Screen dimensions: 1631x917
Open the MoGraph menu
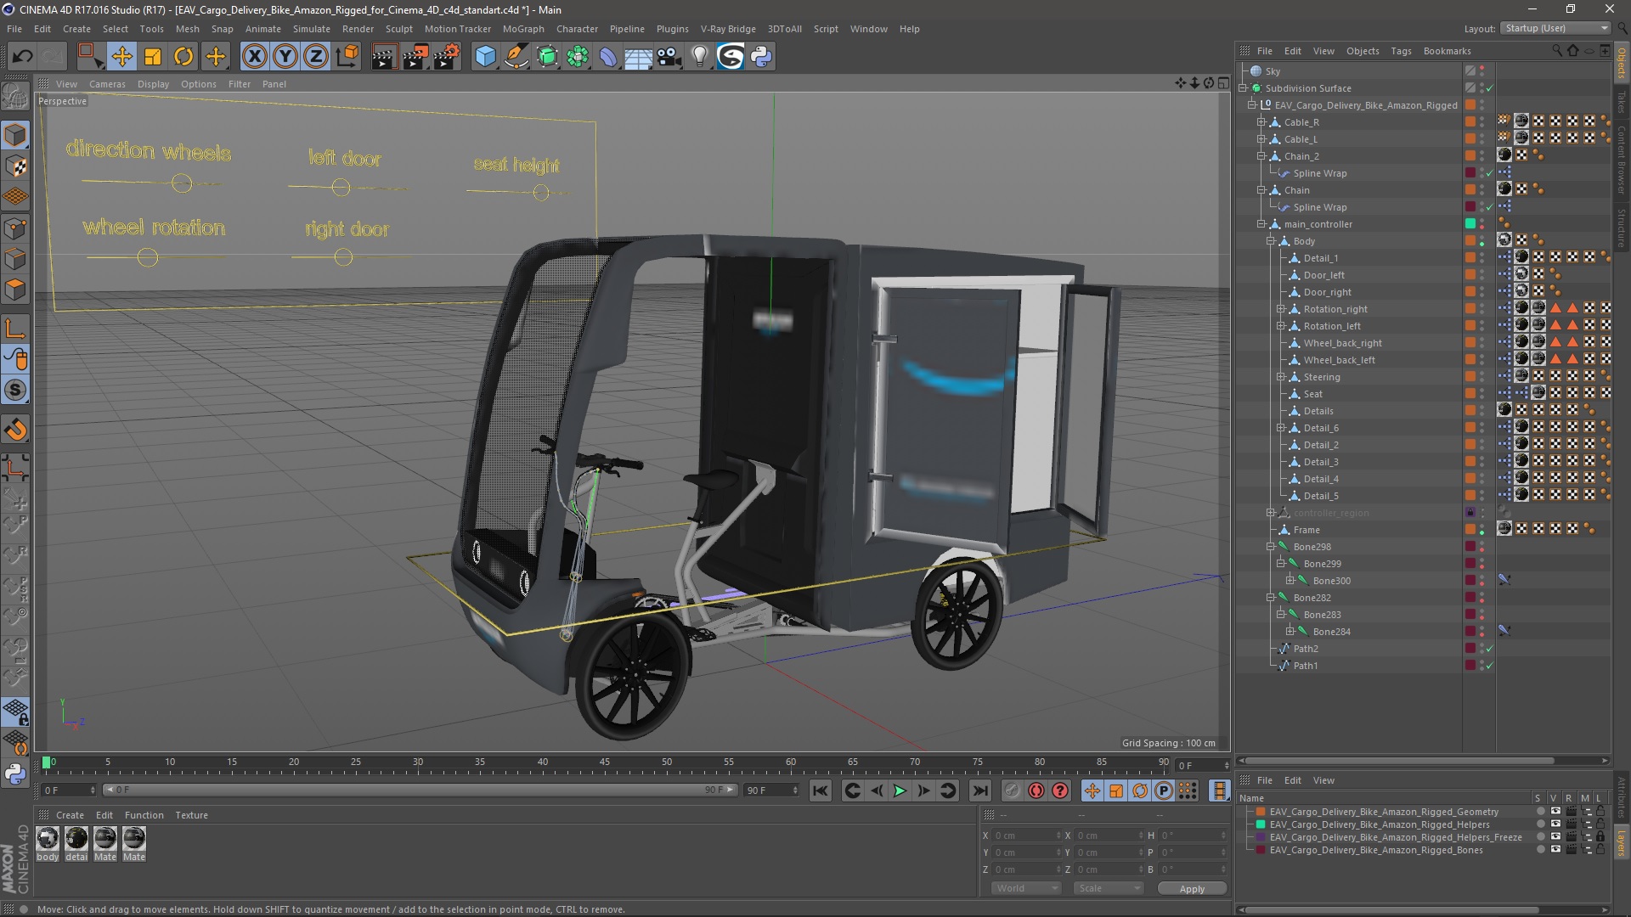[523, 29]
